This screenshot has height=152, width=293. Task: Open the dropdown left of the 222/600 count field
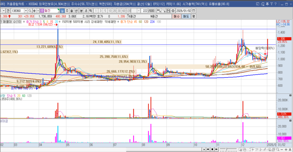pyautogui.click(x=139, y=11)
